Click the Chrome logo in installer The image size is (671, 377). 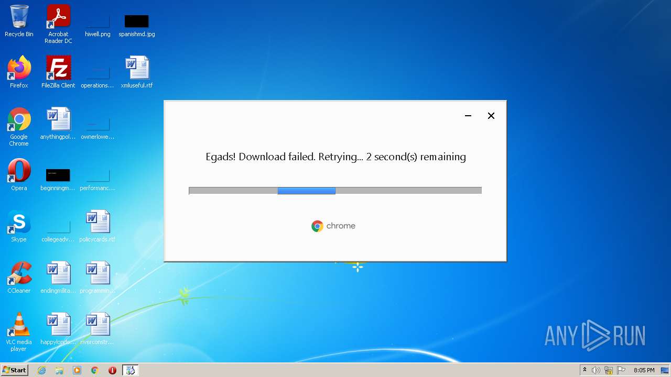[x=333, y=226]
